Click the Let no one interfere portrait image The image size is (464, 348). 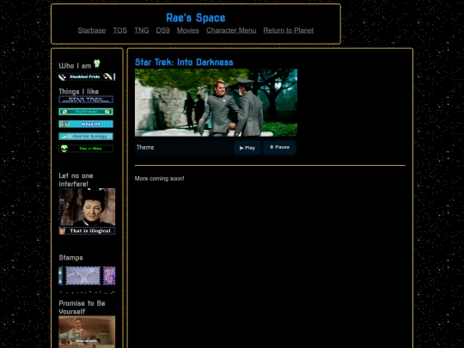(87, 207)
